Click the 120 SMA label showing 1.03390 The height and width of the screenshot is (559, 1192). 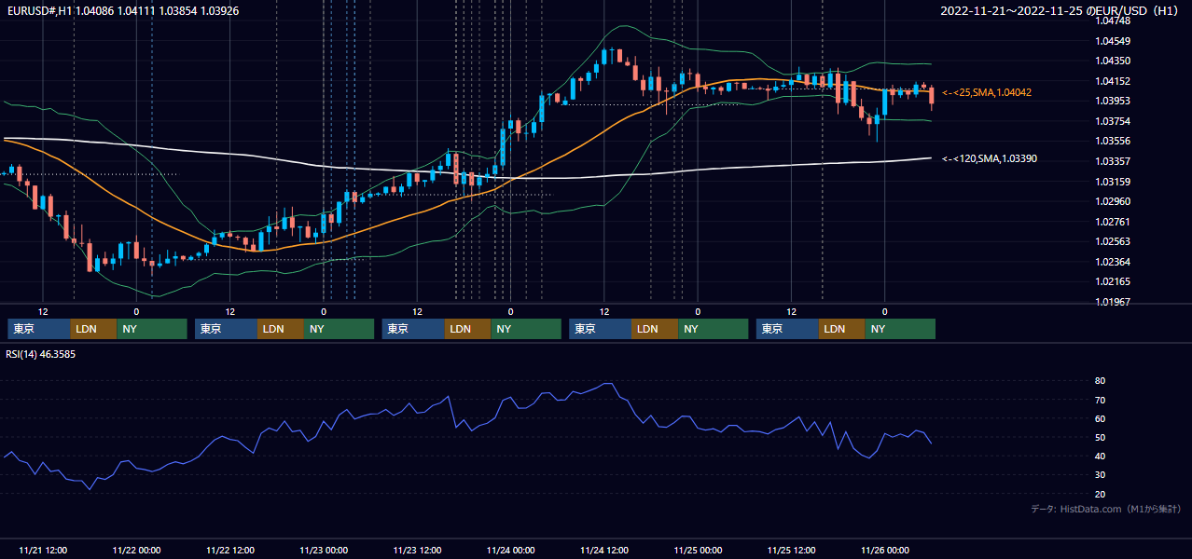pos(990,158)
